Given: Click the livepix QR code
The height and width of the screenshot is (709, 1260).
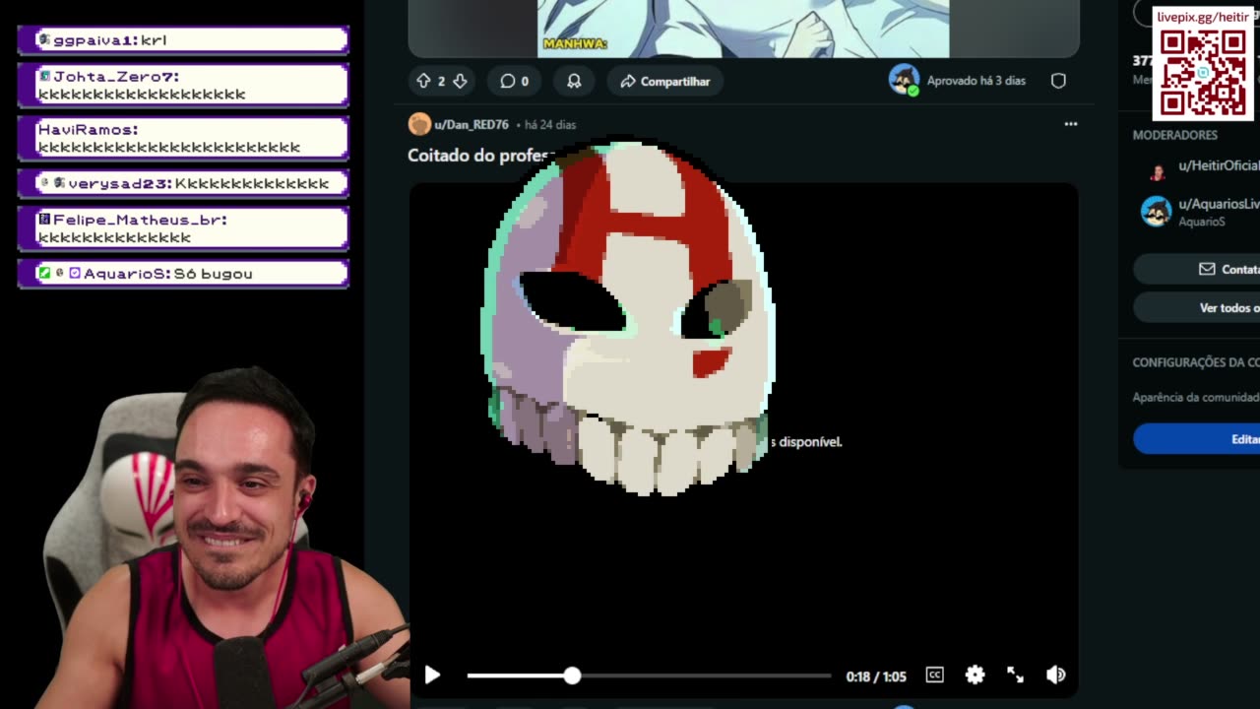Looking at the screenshot, I should 1202,73.
